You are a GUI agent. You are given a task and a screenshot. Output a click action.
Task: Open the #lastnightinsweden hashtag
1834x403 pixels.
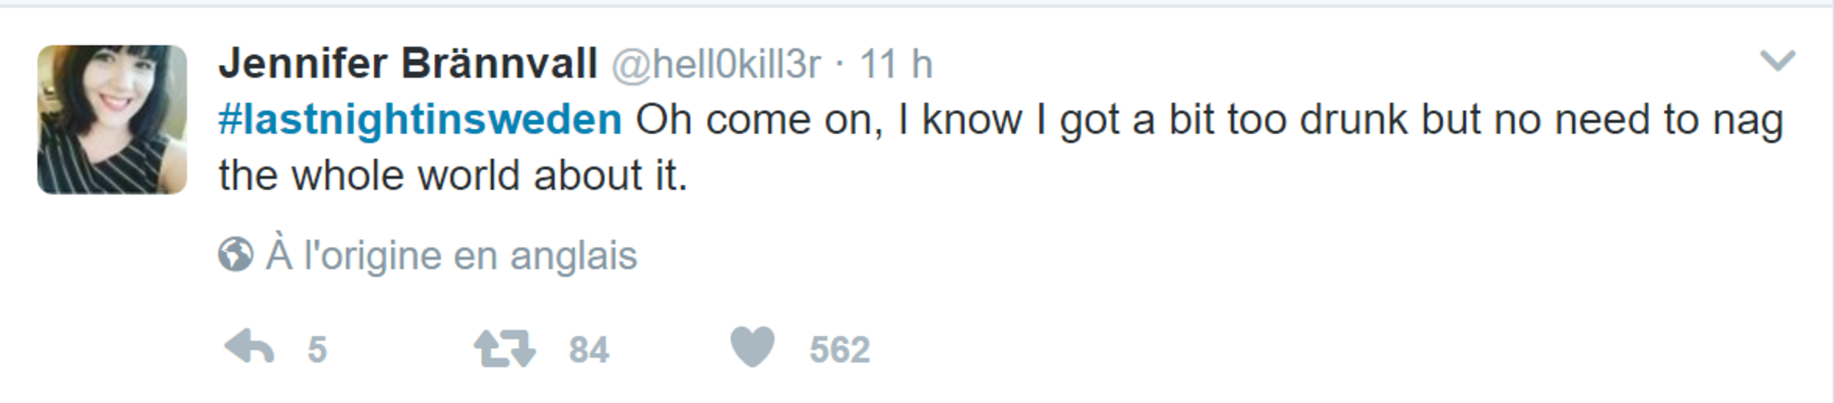420,120
